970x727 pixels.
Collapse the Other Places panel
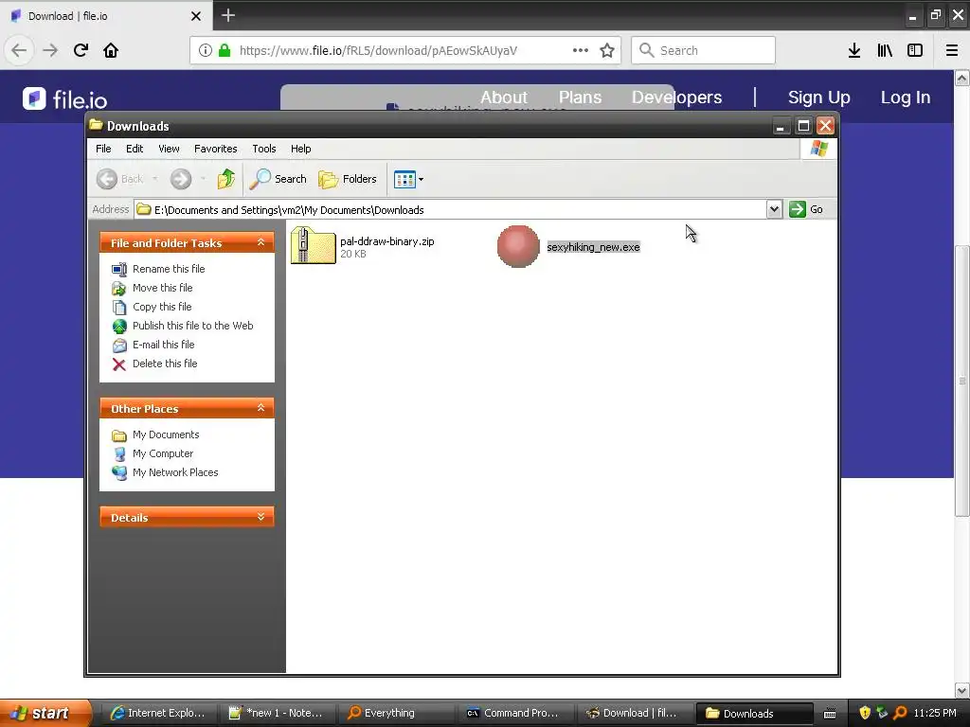[261, 408]
